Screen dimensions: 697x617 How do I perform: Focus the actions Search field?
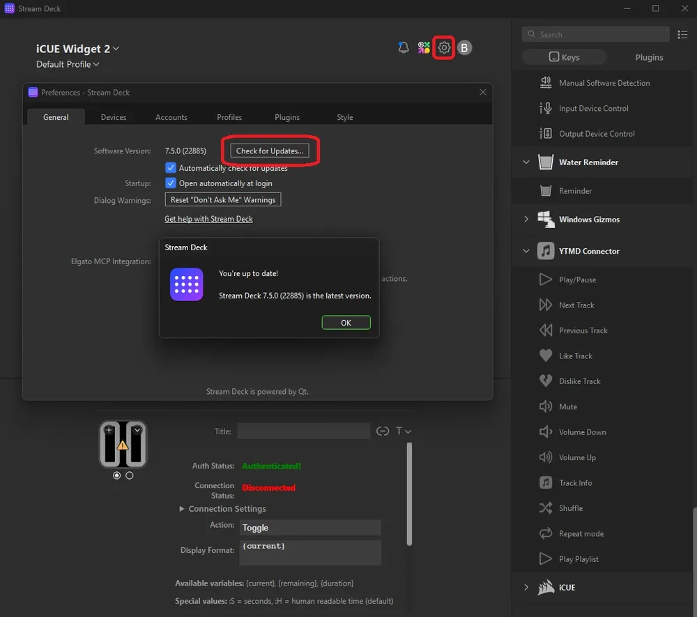click(596, 34)
